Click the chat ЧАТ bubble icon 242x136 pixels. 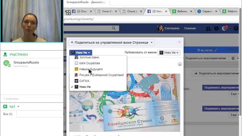[x=5, y=107]
